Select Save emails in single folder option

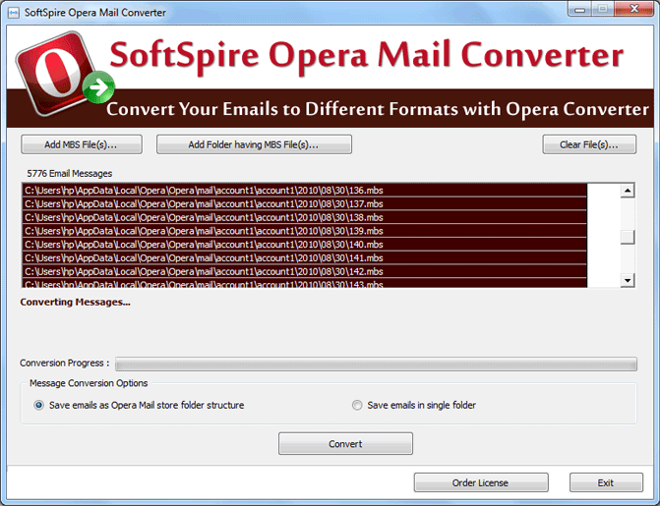coord(357,405)
